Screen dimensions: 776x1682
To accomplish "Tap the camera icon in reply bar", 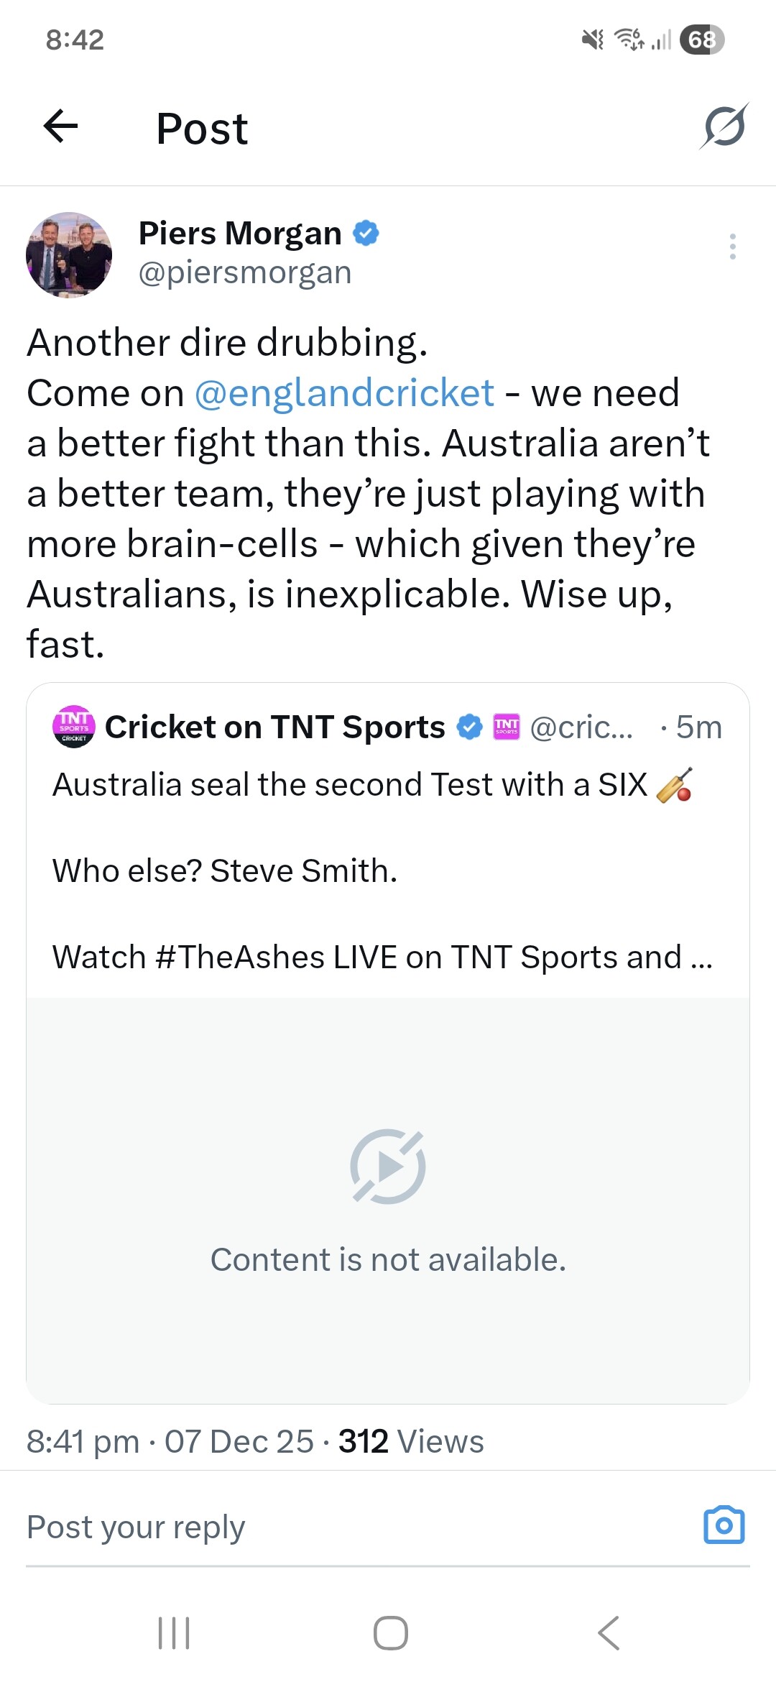I will [724, 1525].
